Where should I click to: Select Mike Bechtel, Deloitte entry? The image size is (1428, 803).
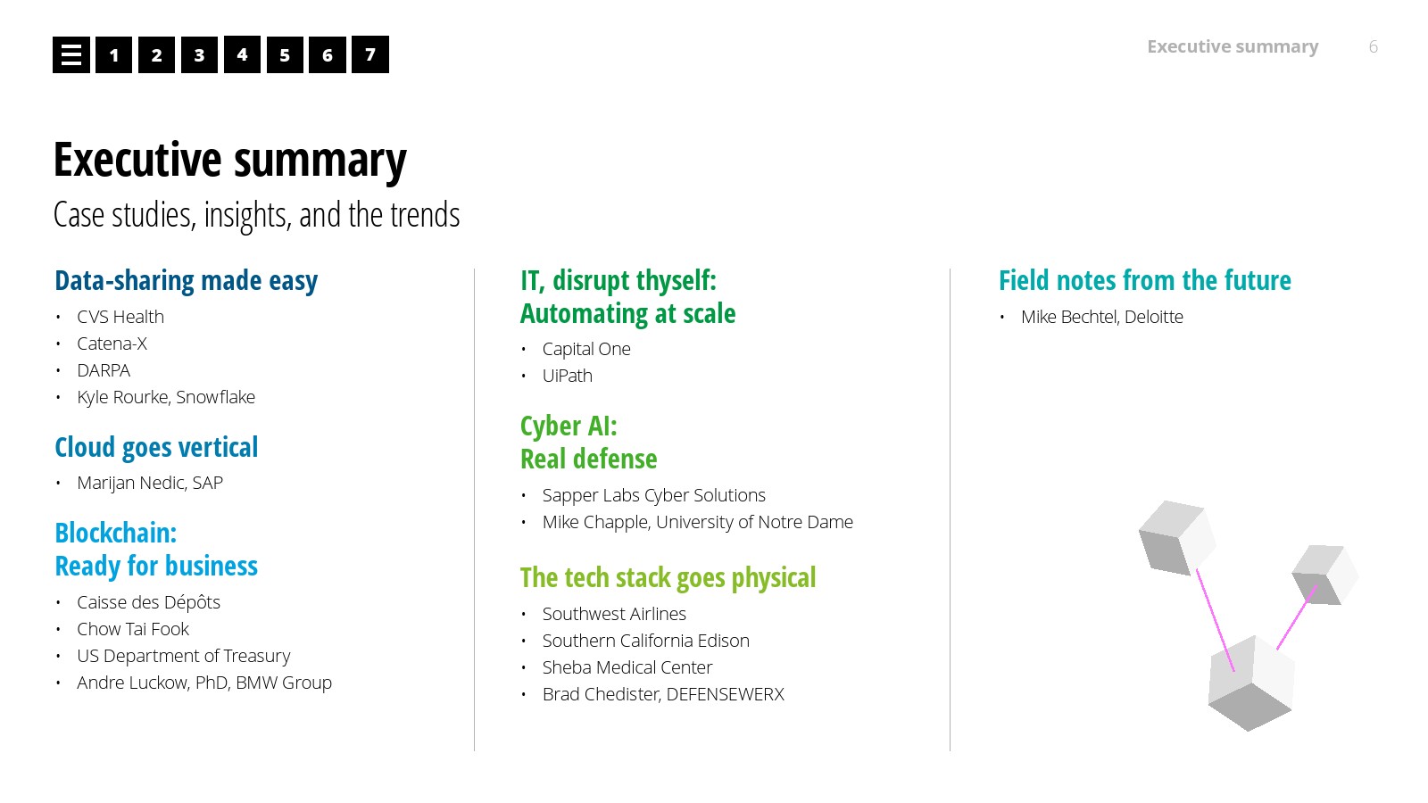[x=1101, y=317]
